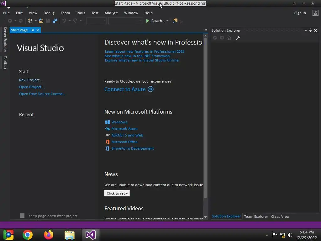Open the Redo history dropdown arrow
Image resolution: width=321 pixels, height=241 pixels.
(81, 21)
